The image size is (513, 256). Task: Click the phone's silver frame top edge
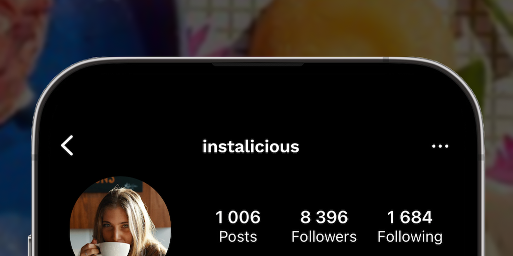click(258, 60)
